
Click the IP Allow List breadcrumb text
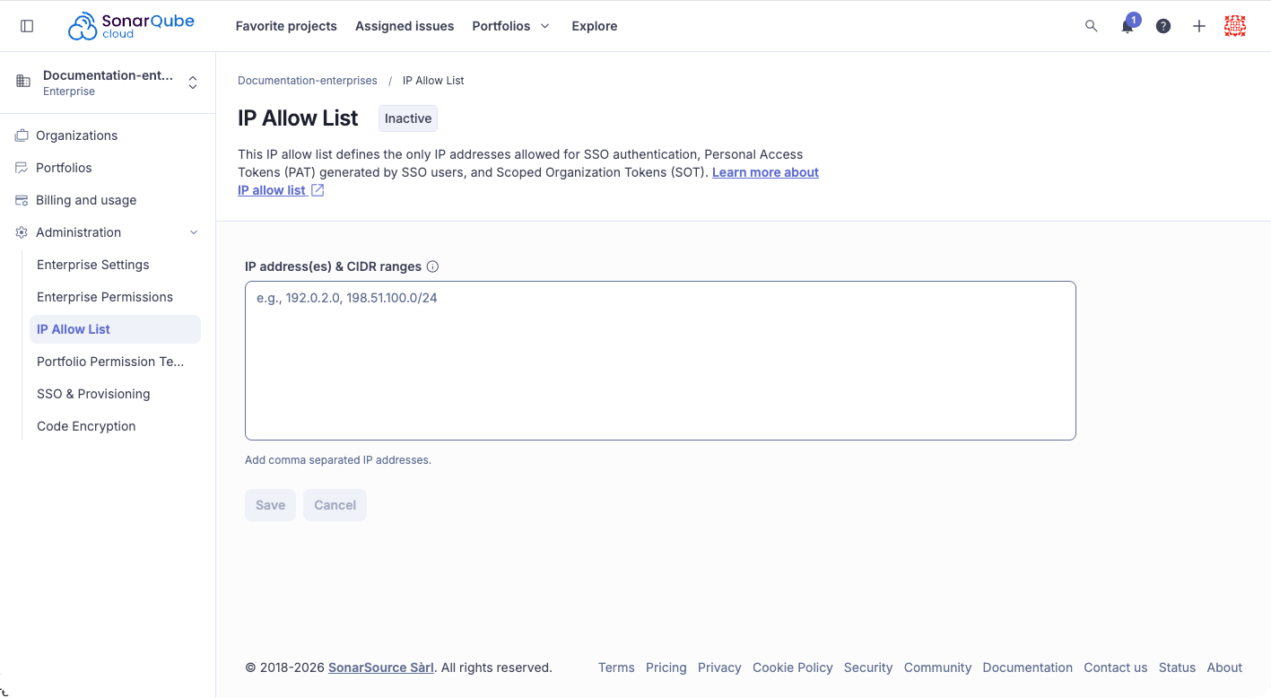click(433, 81)
